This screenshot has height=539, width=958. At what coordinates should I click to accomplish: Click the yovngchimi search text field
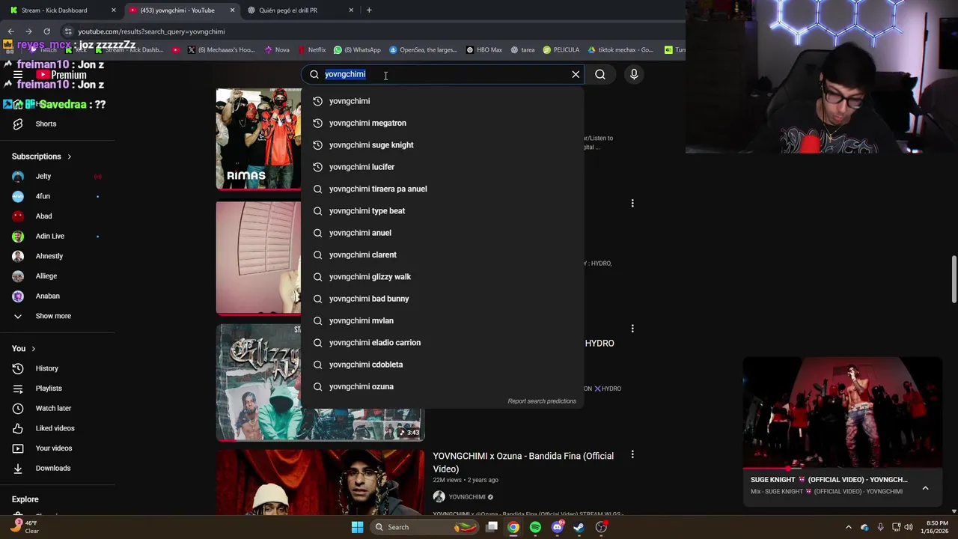point(444,74)
